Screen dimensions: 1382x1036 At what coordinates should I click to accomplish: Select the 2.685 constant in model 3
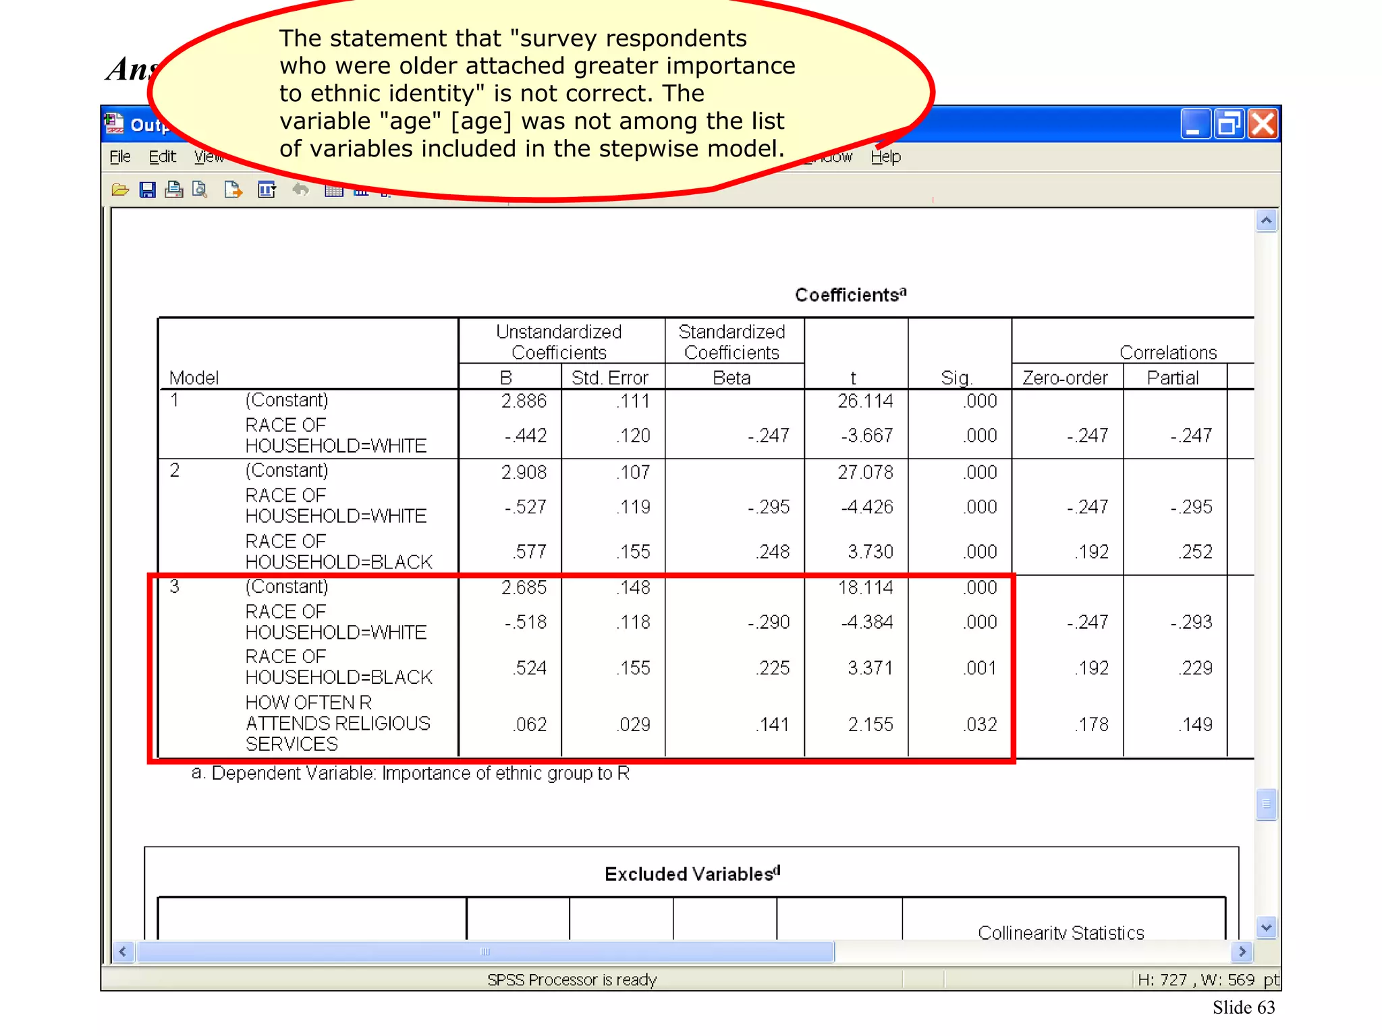(524, 587)
